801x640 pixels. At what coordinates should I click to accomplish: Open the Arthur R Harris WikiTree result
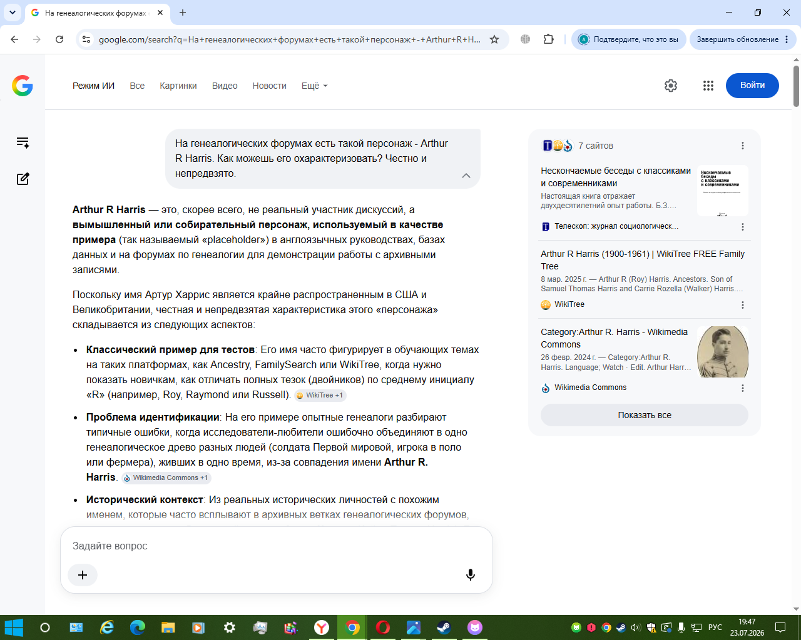[643, 260]
